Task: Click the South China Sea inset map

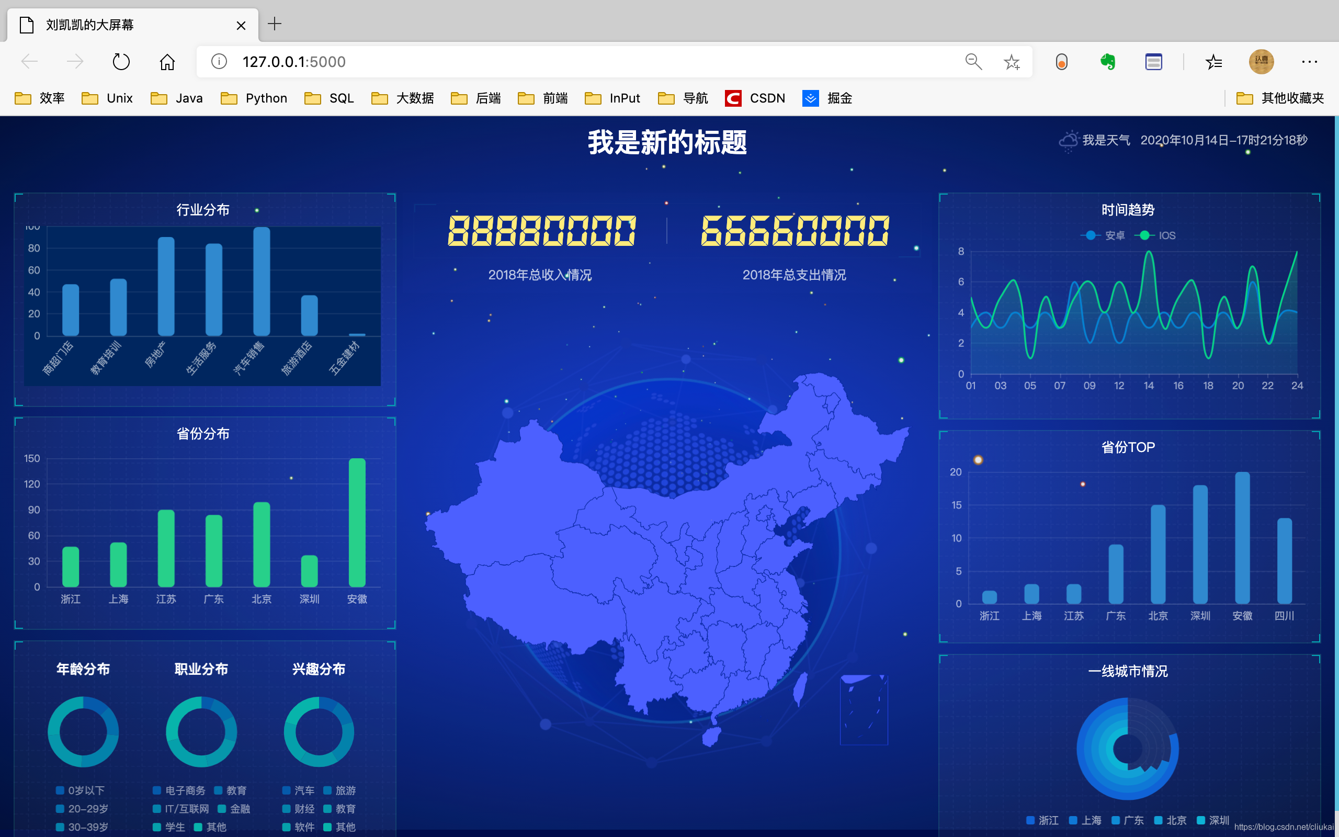Action: (864, 710)
